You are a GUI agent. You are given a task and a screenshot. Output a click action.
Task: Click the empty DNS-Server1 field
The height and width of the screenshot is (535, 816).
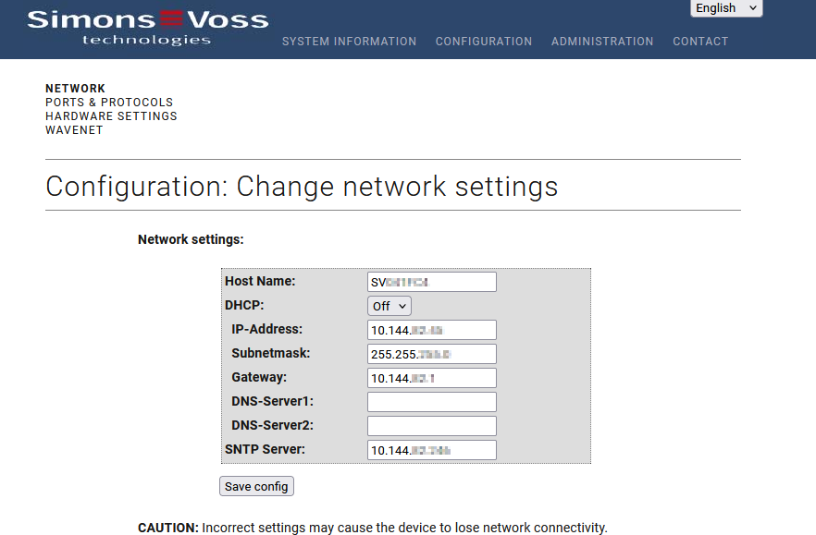(x=431, y=402)
